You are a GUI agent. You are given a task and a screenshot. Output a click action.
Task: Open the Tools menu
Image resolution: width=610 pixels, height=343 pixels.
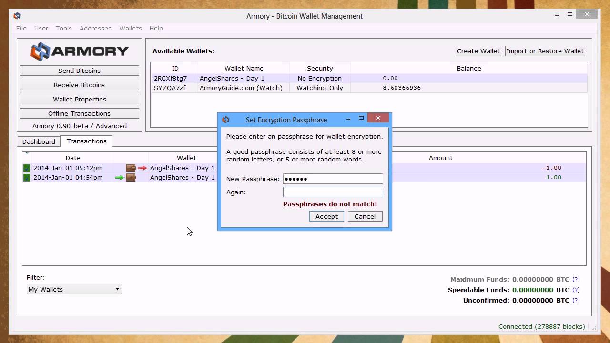64,28
